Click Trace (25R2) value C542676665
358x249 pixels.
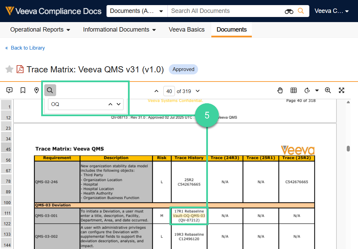tap(297, 182)
